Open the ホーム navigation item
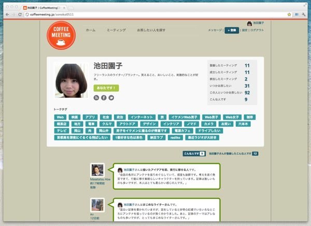The image size is (311, 226). (x=91, y=31)
